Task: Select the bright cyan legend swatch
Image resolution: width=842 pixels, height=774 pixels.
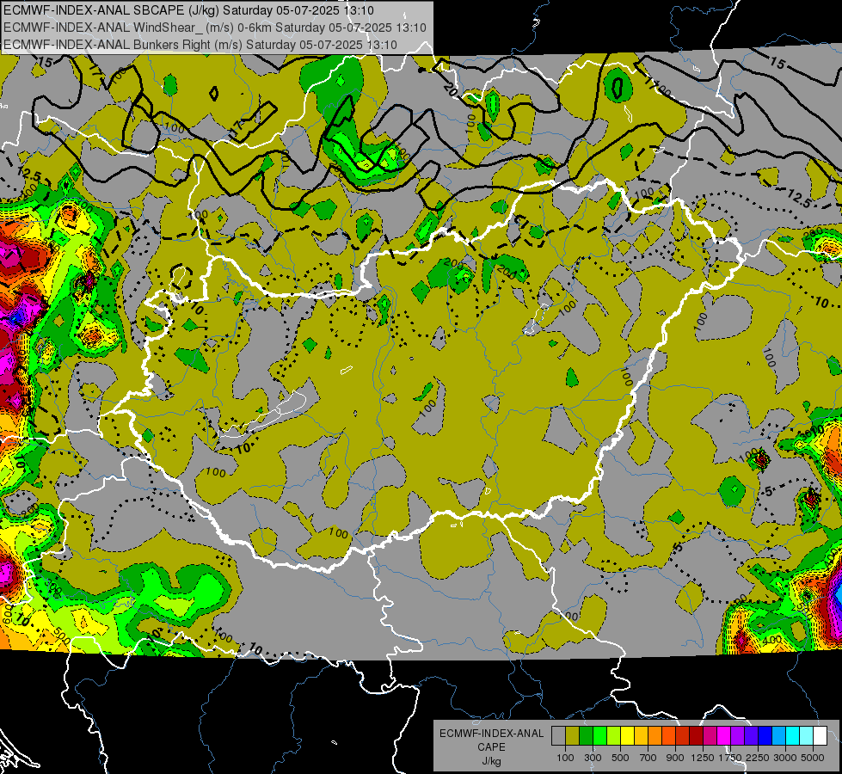Action: point(793,735)
